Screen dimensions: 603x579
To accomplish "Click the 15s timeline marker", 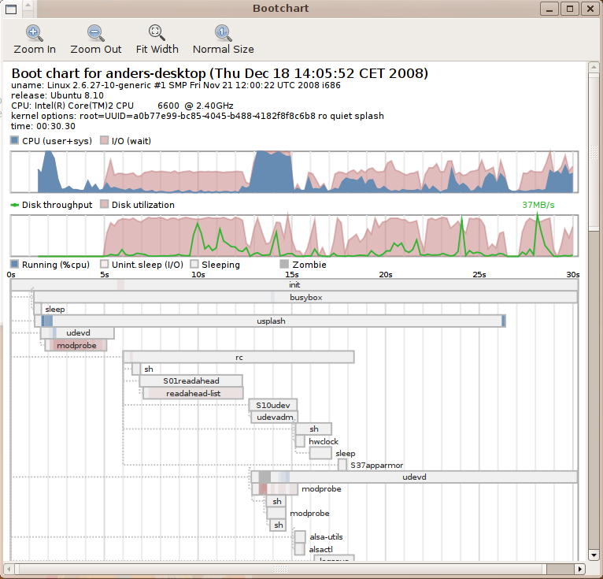I will [x=292, y=274].
